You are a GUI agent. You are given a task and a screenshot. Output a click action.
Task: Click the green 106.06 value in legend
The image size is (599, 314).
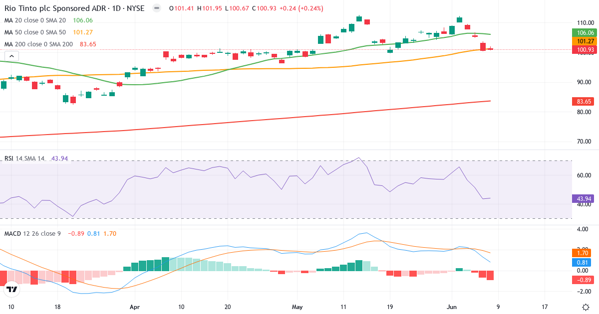[83, 20]
